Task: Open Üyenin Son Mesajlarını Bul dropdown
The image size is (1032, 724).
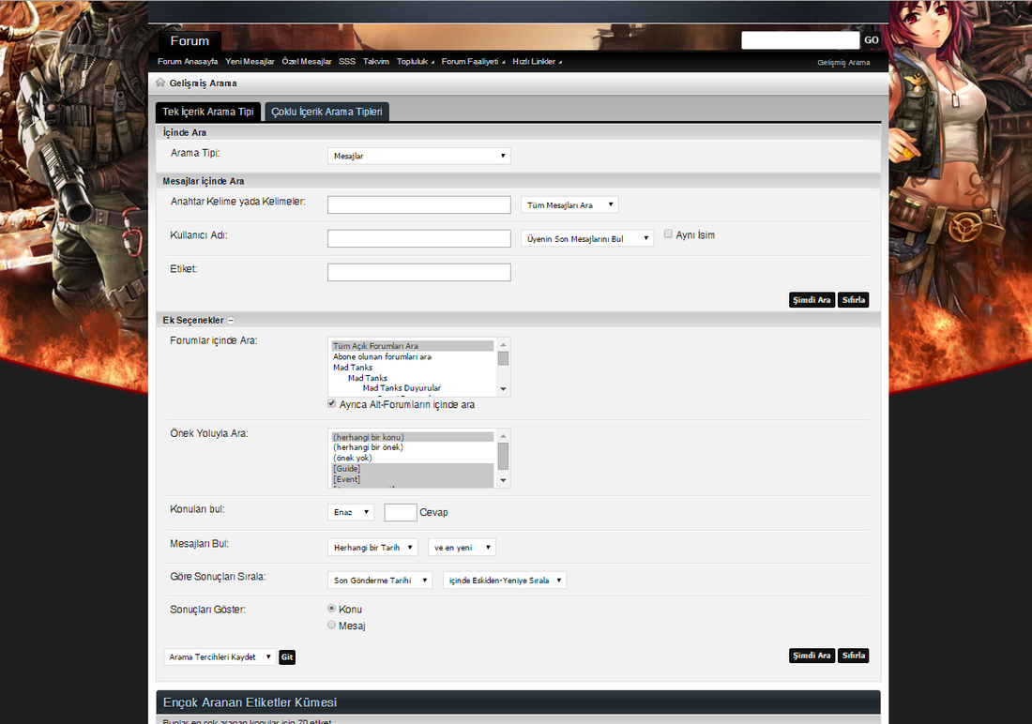Action: (x=587, y=238)
